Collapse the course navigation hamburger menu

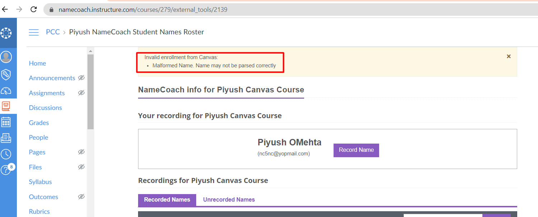pyautogui.click(x=34, y=32)
